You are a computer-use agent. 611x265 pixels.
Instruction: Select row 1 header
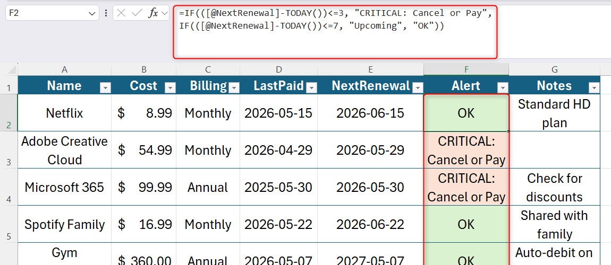(9, 85)
